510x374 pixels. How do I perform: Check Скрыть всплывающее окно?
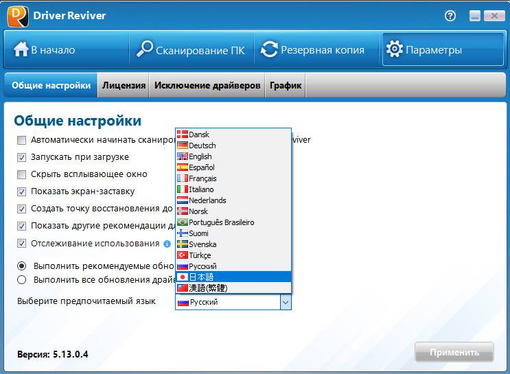21,174
